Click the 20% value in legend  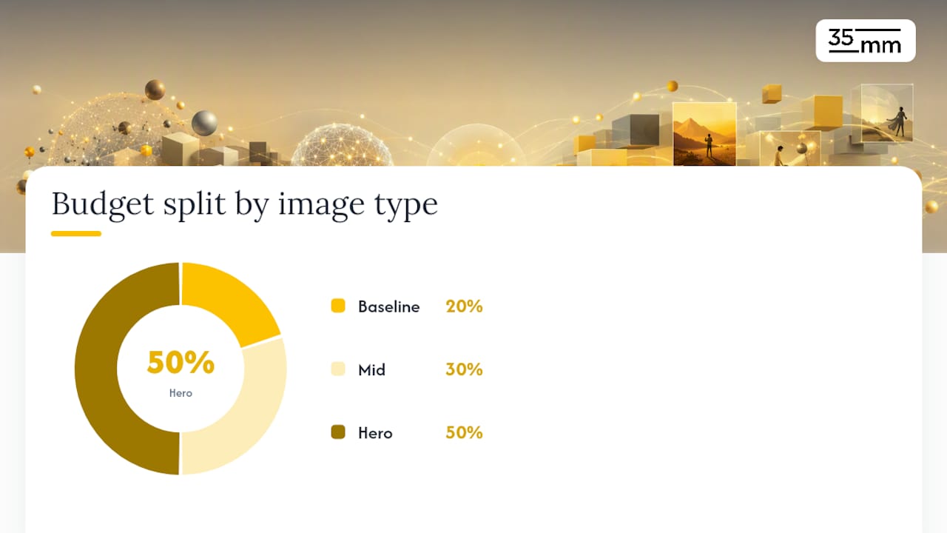pyautogui.click(x=464, y=306)
